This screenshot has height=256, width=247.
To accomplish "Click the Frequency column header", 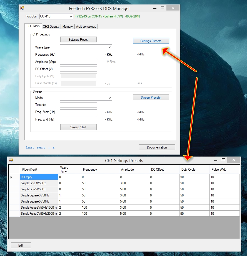I will click(100, 170).
